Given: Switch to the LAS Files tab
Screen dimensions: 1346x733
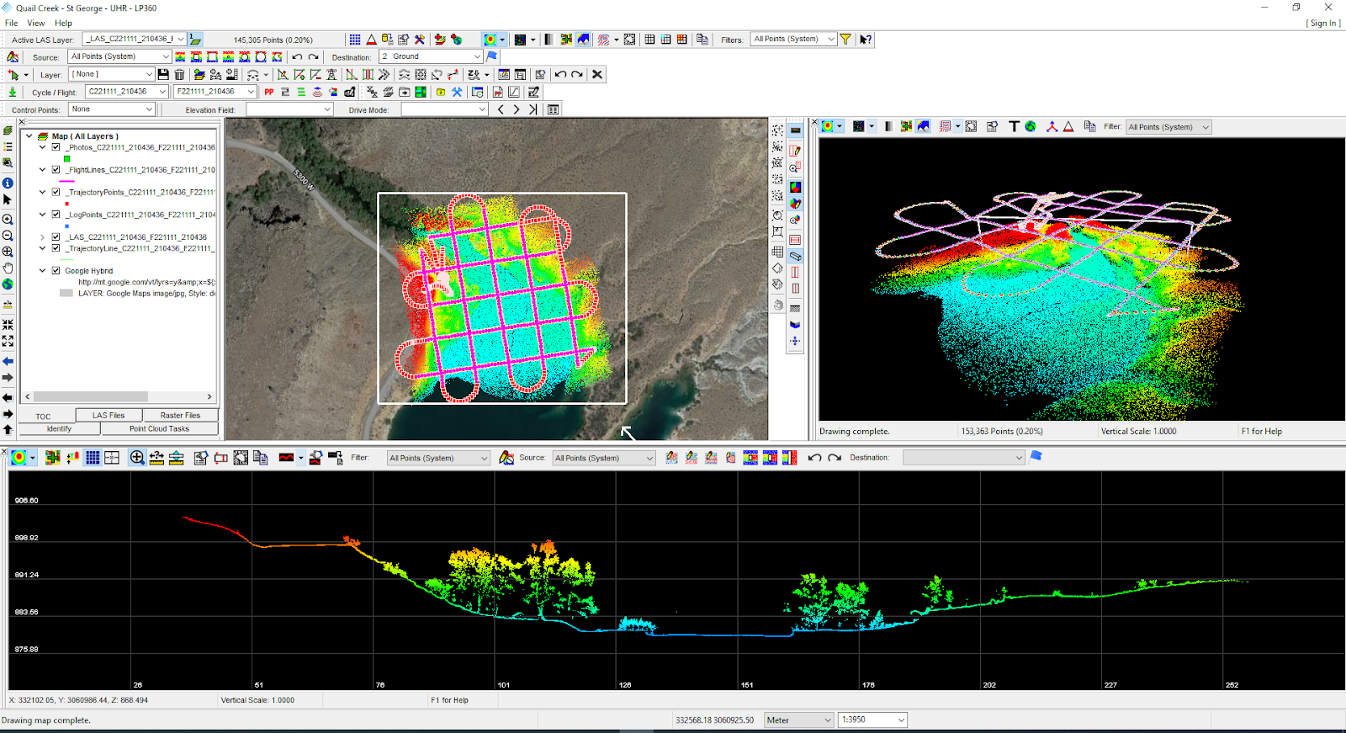Looking at the screenshot, I should pyautogui.click(x=109, y=415).
